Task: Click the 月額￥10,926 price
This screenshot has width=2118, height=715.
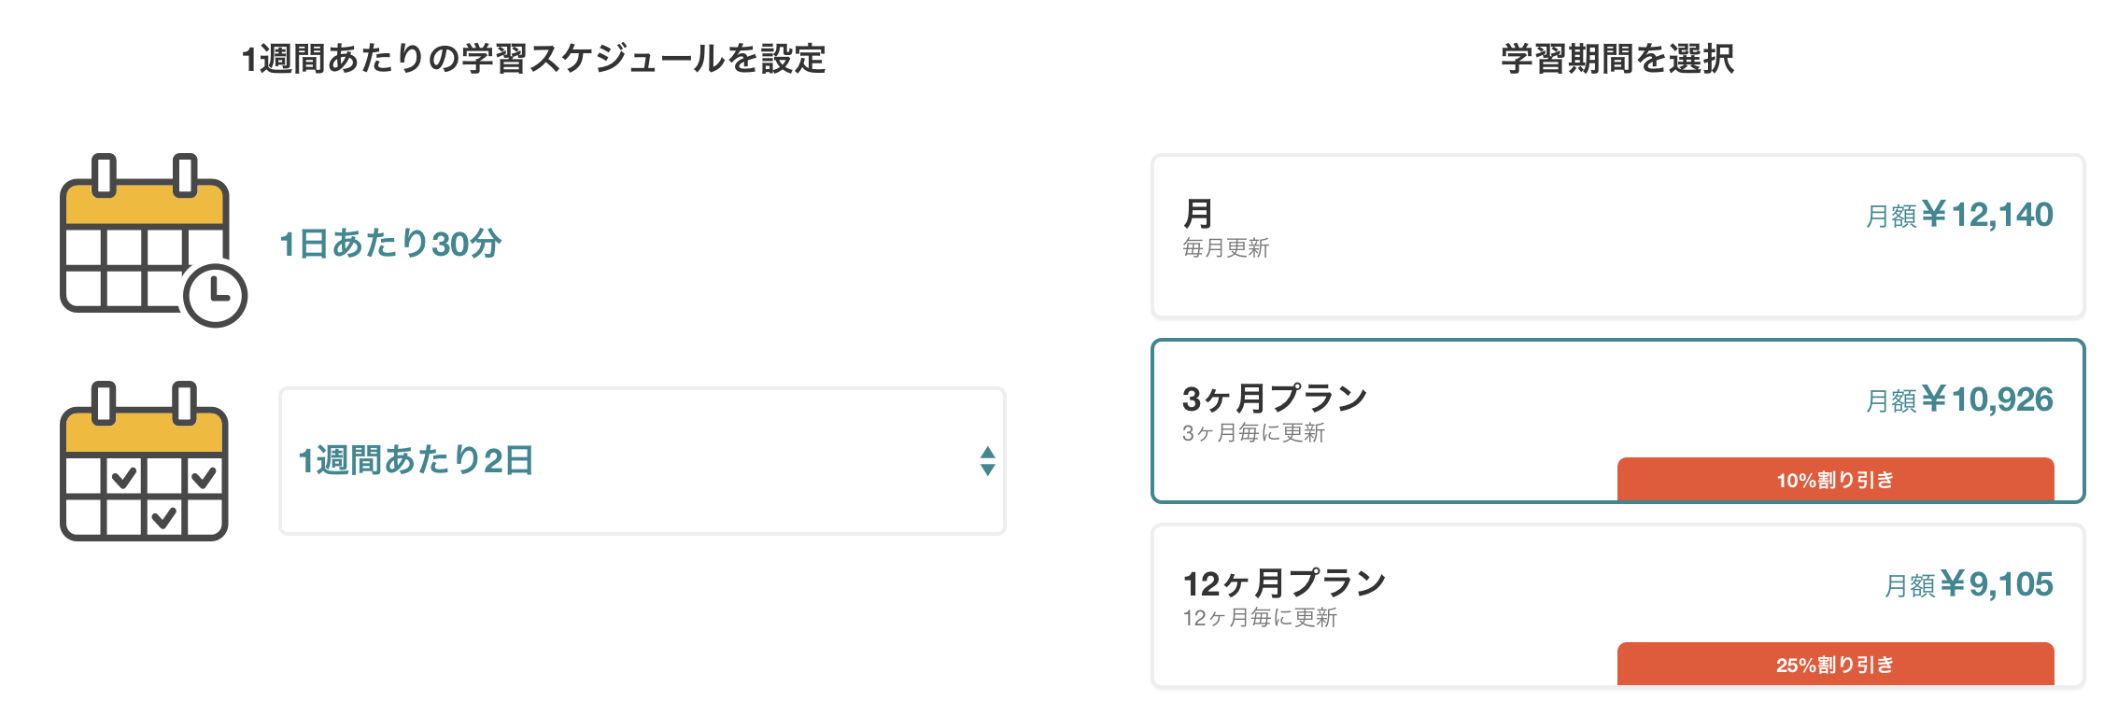Action: (x=1959, y=400)
